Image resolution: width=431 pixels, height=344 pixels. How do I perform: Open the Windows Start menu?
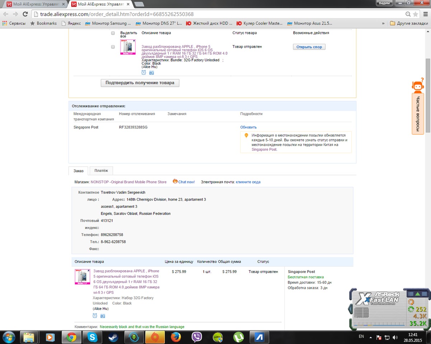(8, 337)
